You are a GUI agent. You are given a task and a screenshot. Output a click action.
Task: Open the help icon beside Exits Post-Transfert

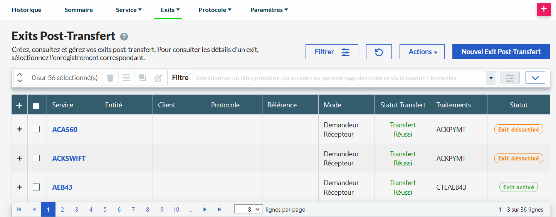tap(124, 37)
